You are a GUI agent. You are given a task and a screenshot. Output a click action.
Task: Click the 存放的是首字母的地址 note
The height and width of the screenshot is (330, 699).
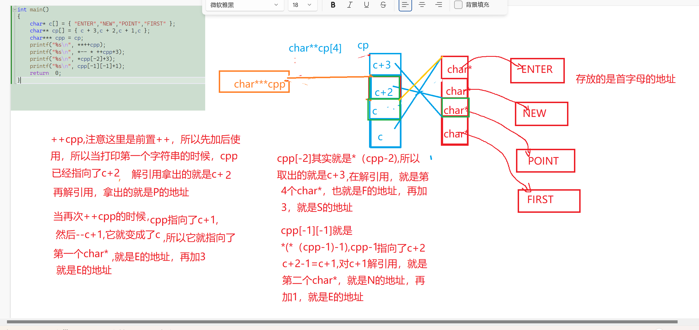click(x=626, y=79)
